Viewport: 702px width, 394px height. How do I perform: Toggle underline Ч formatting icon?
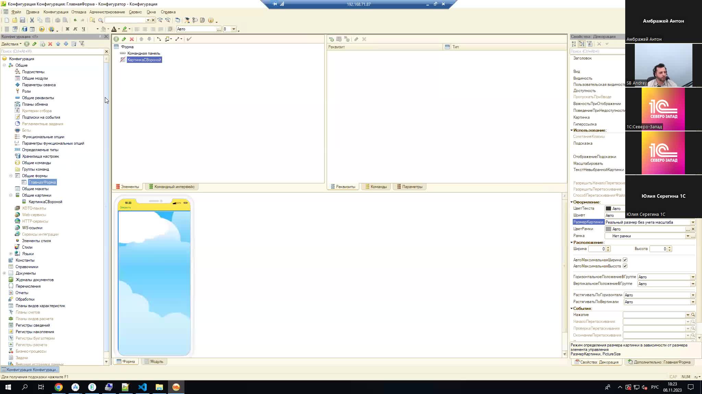pos(83,29)
